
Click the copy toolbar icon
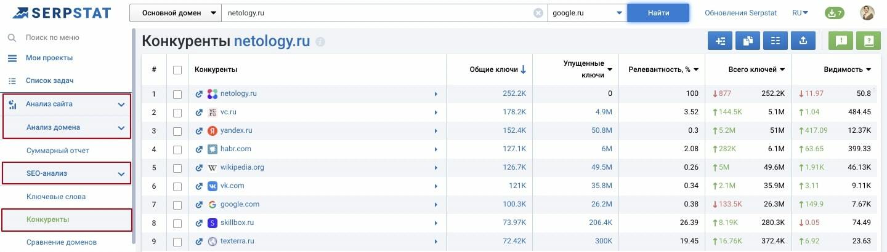(x=748, y=41)
